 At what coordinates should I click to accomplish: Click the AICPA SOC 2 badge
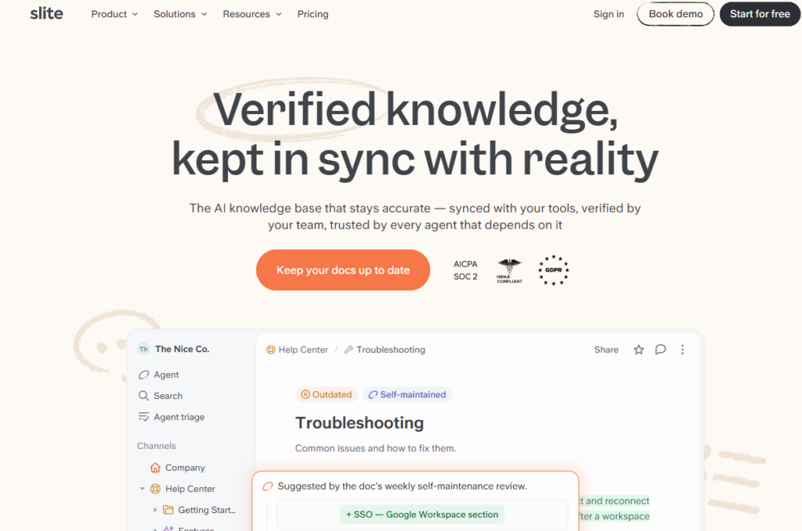(465, 270)
